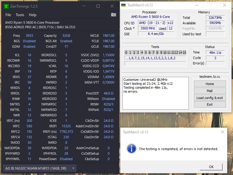Click the empty Error(s) field

coord(215,63)
